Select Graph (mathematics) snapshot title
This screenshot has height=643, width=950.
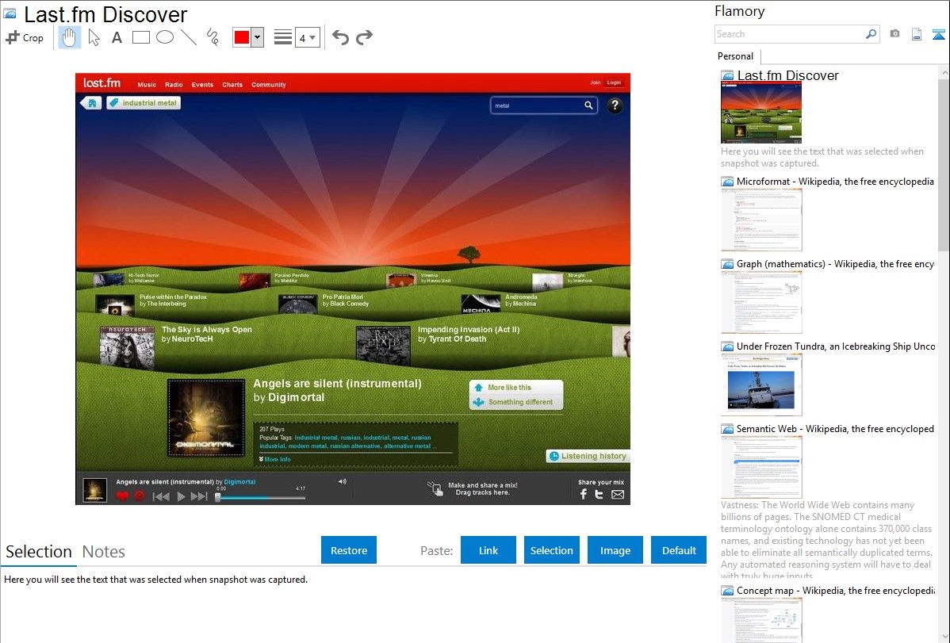click(835, 264)
